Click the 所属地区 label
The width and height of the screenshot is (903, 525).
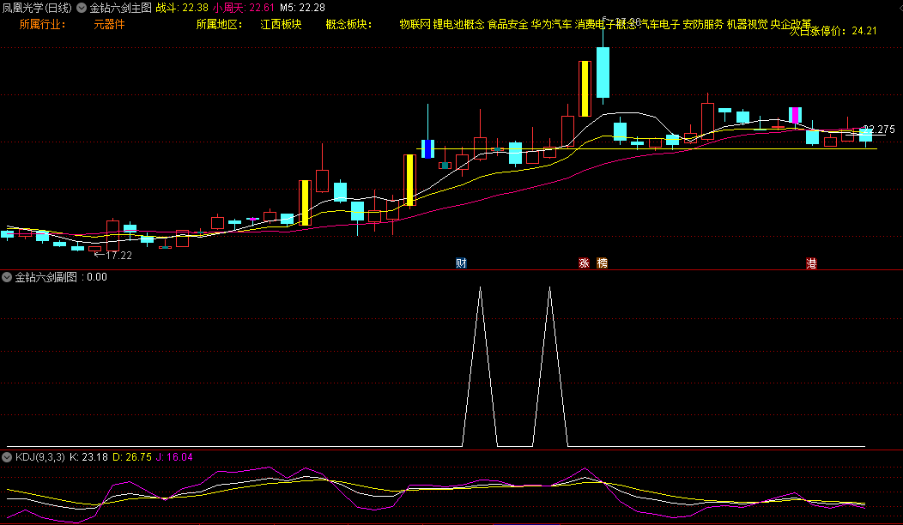[x=220, y=25]
